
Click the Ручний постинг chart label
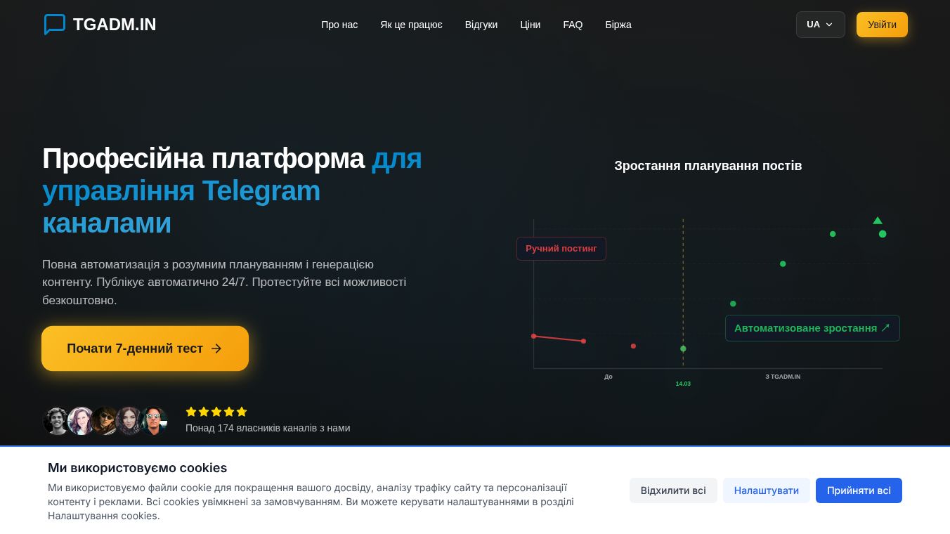[561, 249]
